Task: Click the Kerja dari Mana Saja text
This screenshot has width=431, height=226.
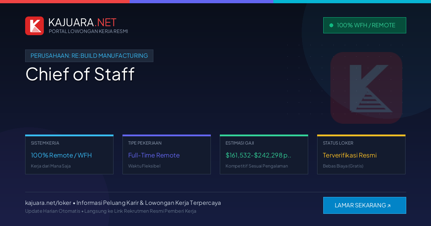Action: click(51, 166)
